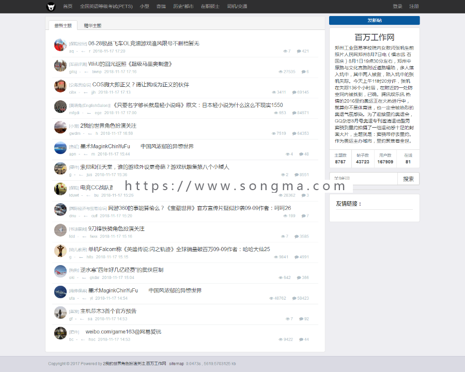Click reply count icon showing 58423
The image size is (465, 372).
(x=294, y=299)
